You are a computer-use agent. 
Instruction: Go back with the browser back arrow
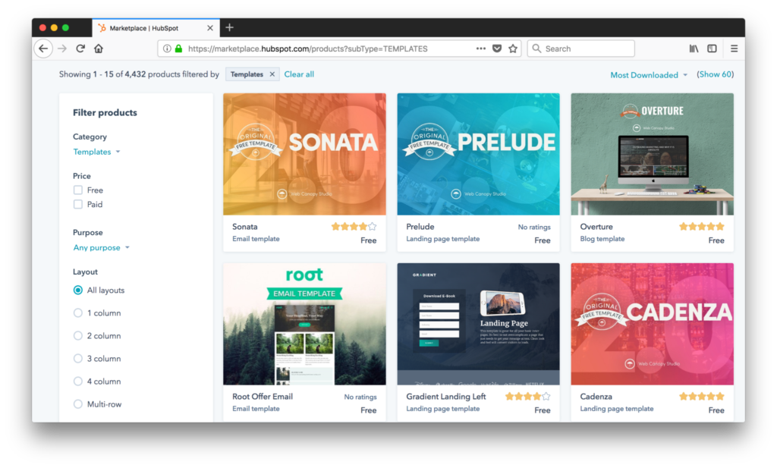(x=43, y=49)
